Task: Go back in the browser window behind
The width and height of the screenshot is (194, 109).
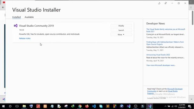Action: (3, 7)
